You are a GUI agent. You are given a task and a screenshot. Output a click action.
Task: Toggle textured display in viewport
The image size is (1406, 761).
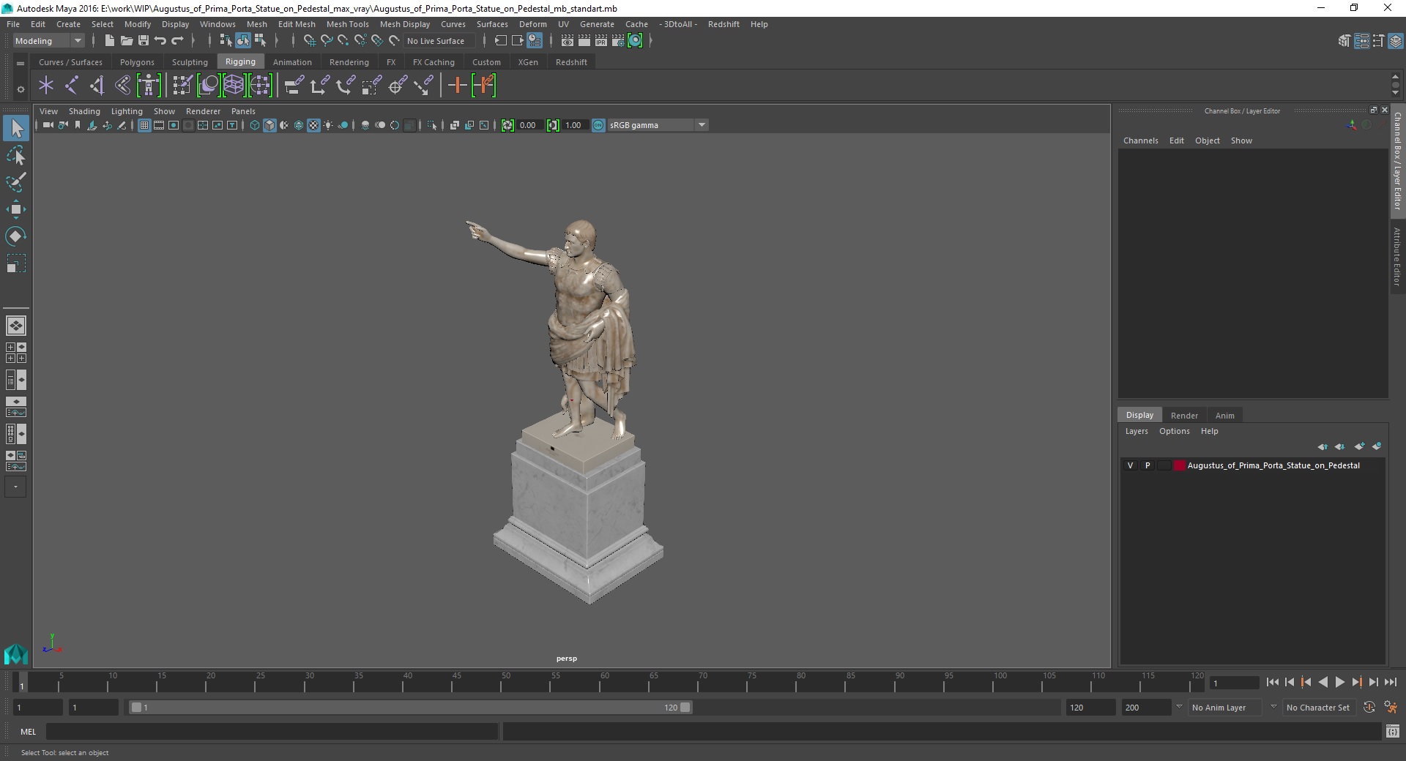click(x=313, y=125)
